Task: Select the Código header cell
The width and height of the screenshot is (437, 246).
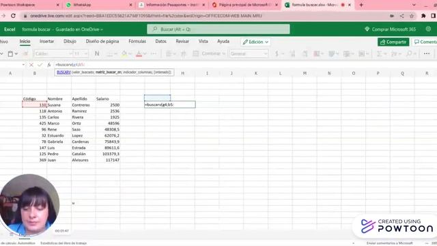Action: tap(35, 98)
